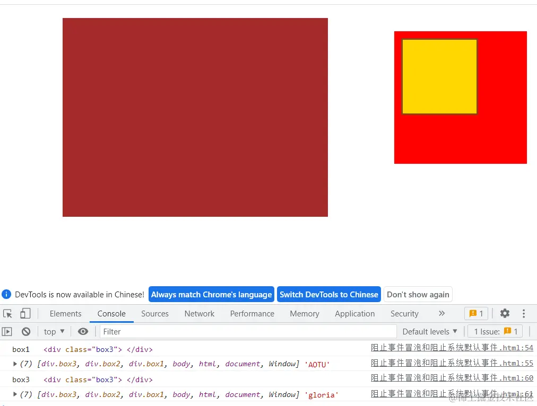Screen dimensions: 537x406
Task: Switch to the Performance tab
Action: (x=252, y=314)
